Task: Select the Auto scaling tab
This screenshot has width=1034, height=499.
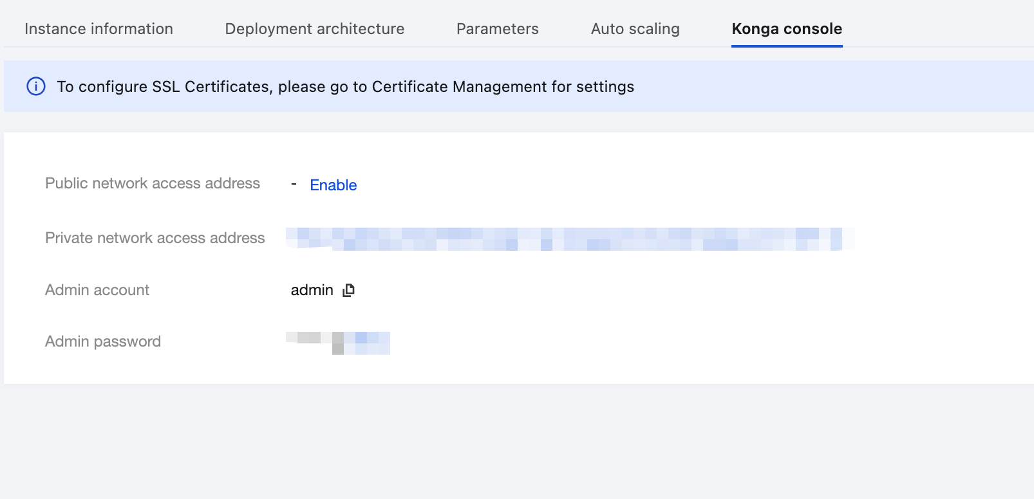Action: point(635,29)
